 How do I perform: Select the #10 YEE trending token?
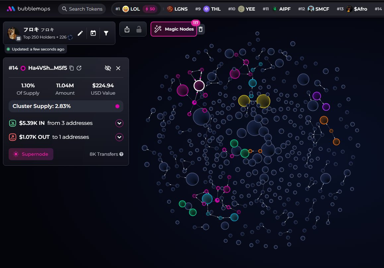coord(246,9)
